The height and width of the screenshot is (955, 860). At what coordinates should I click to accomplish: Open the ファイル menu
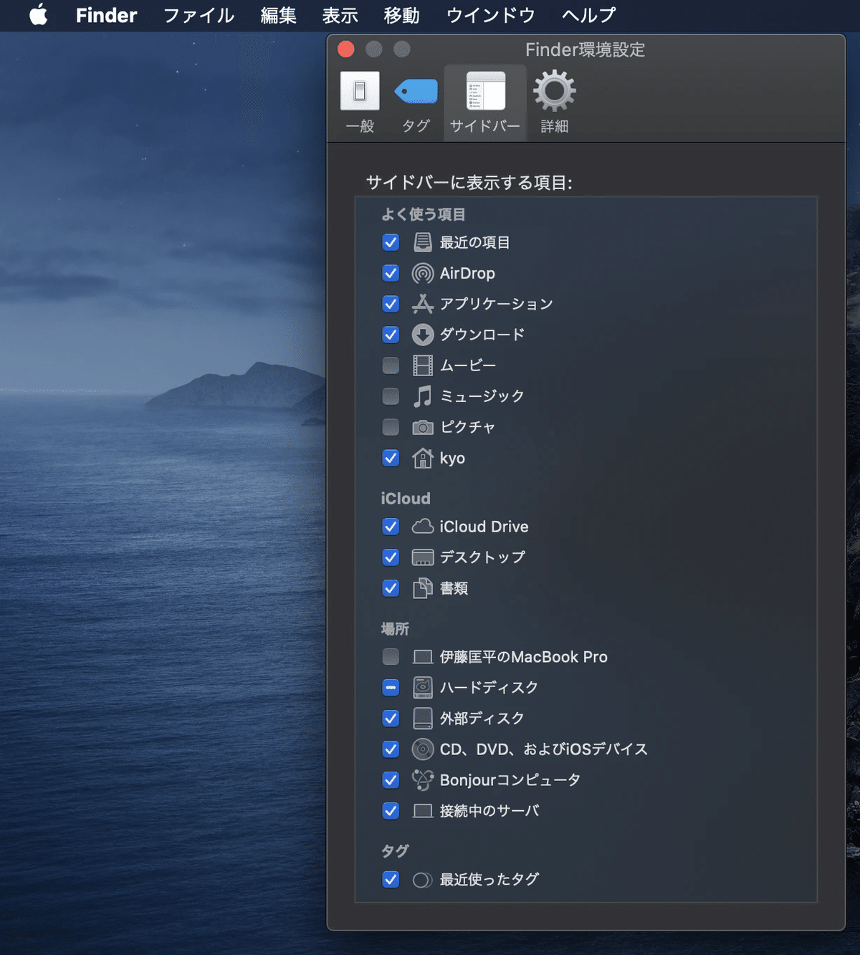point(199,15)
